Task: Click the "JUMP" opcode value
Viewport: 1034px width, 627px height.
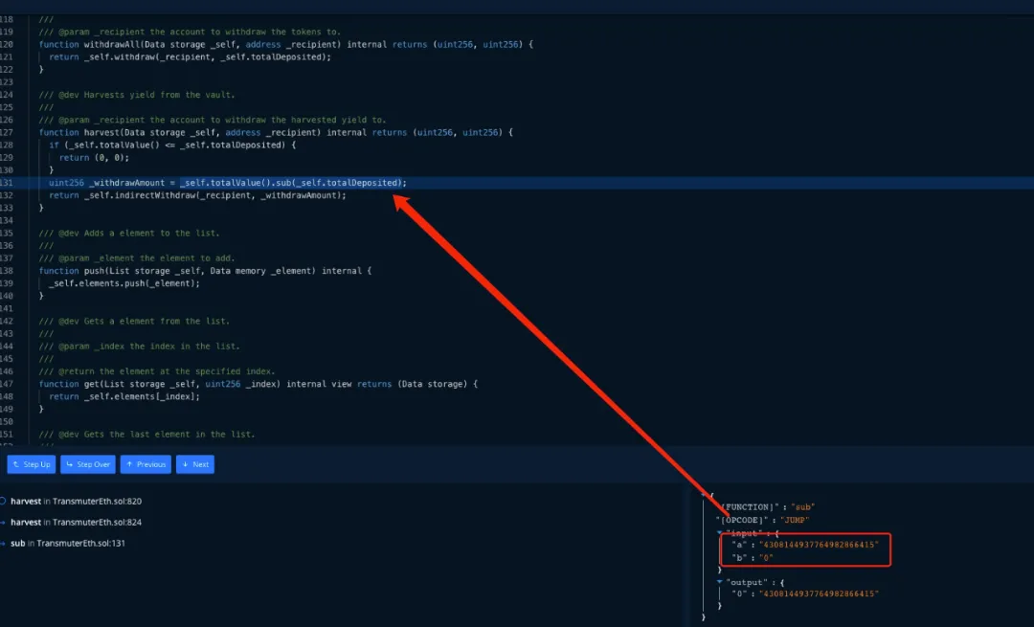Action: point(797,520)
